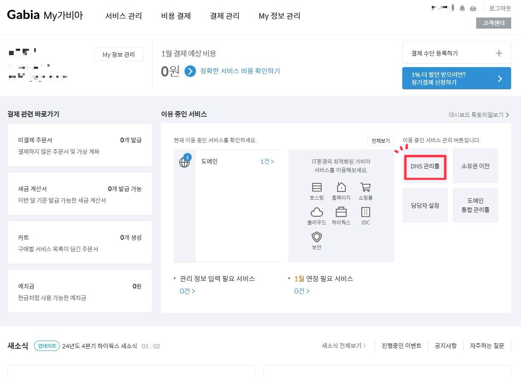Open 미결제 주문서 card
521x377 pixels.
(x=80, y=145)
